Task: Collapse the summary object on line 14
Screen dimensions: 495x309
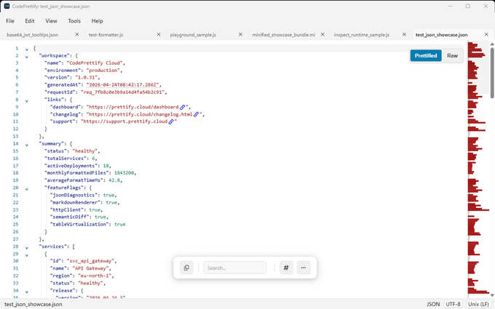Action: (27, 145)
